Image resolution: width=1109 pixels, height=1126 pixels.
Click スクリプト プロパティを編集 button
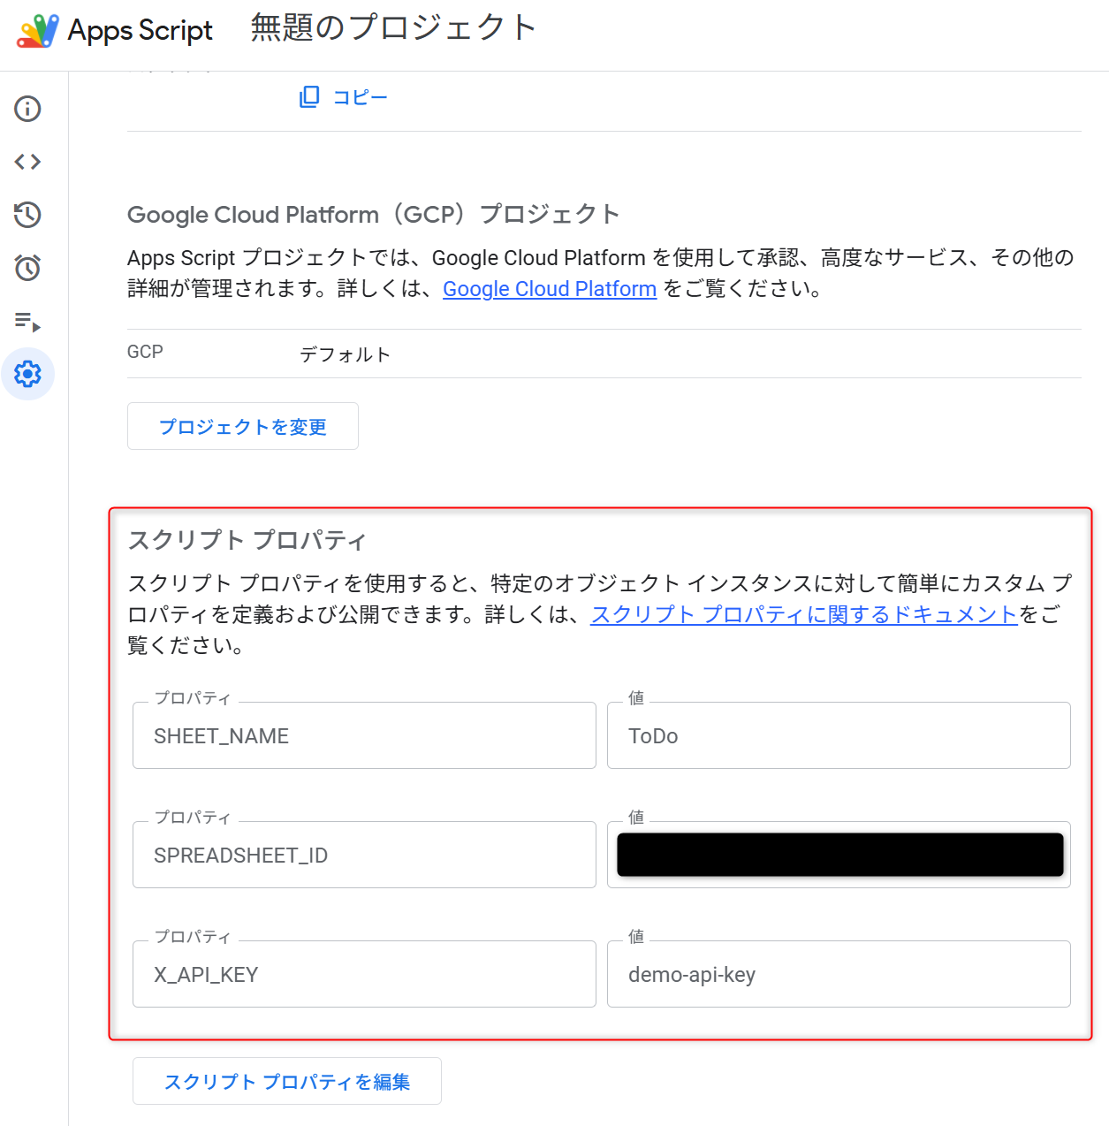point(286,1080)
